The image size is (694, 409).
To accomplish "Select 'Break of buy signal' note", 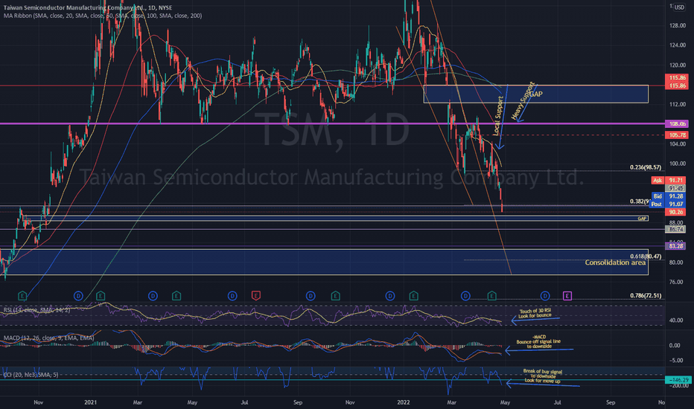I will tap(542, 376).
